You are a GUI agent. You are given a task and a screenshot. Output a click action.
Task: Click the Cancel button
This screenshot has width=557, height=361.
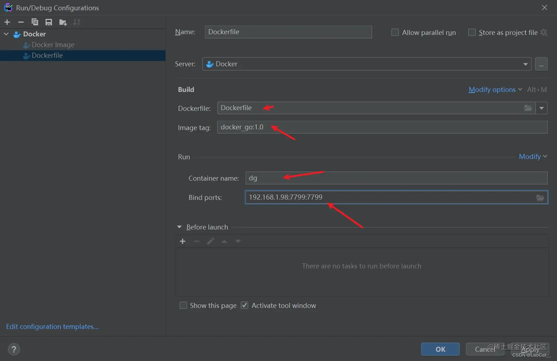(x=485, y=349)
